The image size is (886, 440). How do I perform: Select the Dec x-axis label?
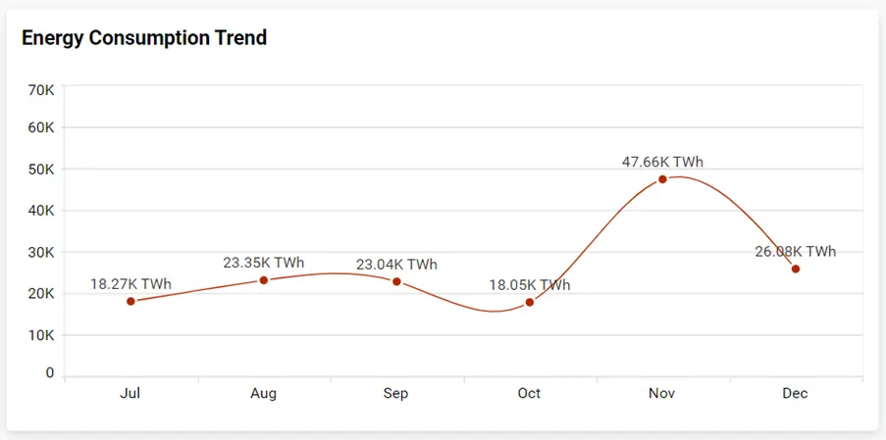pyautogui.click(x=796, y=393)
